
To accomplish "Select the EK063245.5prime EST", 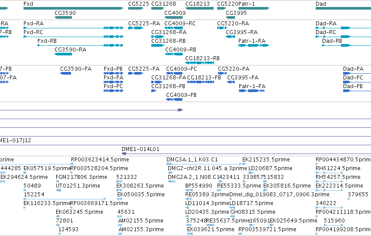I will point(58,216).
